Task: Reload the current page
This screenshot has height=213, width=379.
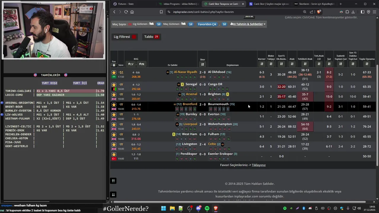Action: coord(126,12)
